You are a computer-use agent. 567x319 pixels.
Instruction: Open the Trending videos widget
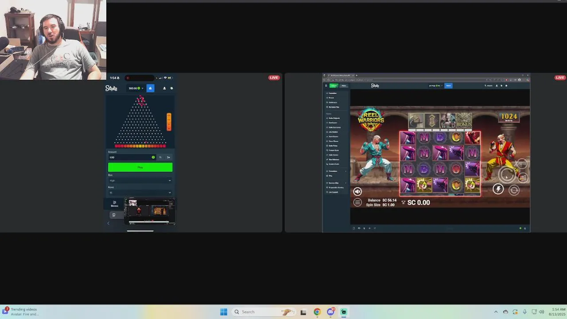pos(20,312)
